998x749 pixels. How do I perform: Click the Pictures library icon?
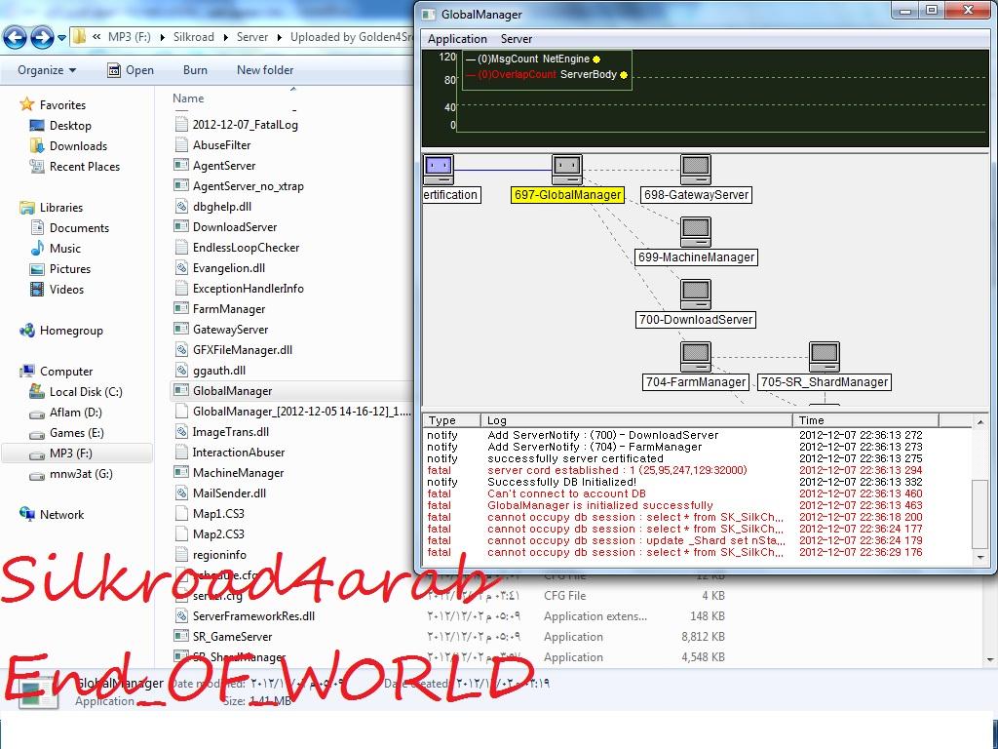pos(37,269)
